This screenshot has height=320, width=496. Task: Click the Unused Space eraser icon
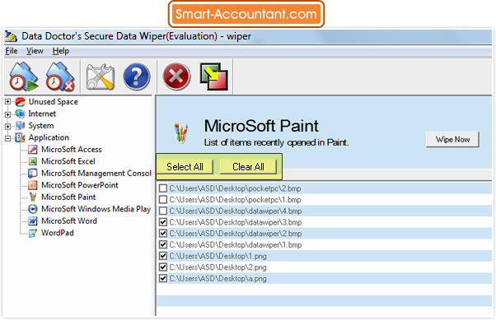tap(21, 102)
